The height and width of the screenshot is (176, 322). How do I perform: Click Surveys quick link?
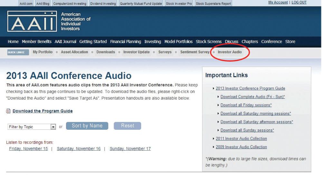pyautogui.click(x=165, y=52)
